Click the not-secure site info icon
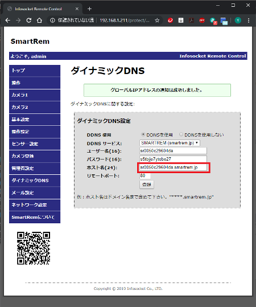Viewport: 256px width, 307px height. (x=52, y=20)
